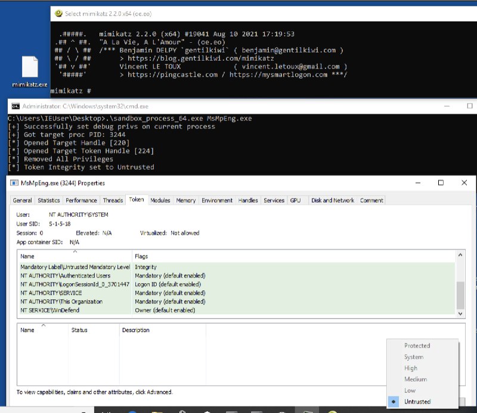The image size is (477, 413).
Task: Sort privileges by Description column header
Action: [162, 330]
